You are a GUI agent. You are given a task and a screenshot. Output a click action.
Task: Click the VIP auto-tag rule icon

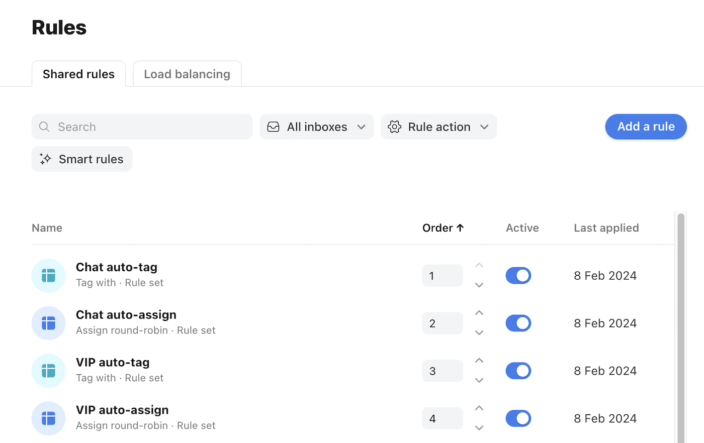point(48,371)
